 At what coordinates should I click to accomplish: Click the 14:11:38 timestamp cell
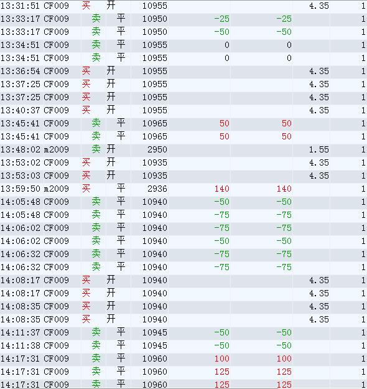[21, 345]
